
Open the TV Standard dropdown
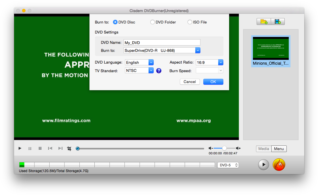[151, 70]
